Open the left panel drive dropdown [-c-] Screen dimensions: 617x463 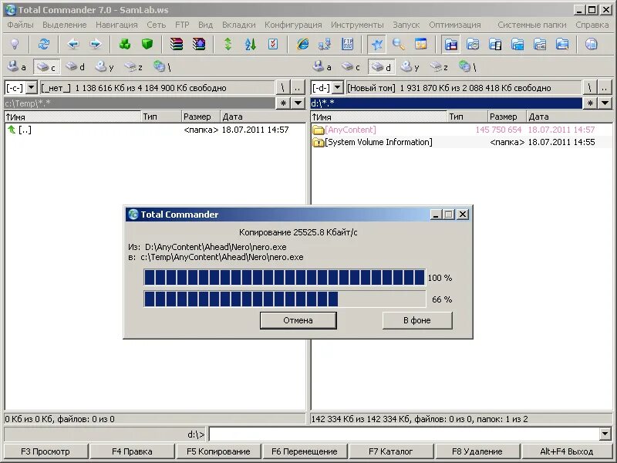tap(31, 87)
